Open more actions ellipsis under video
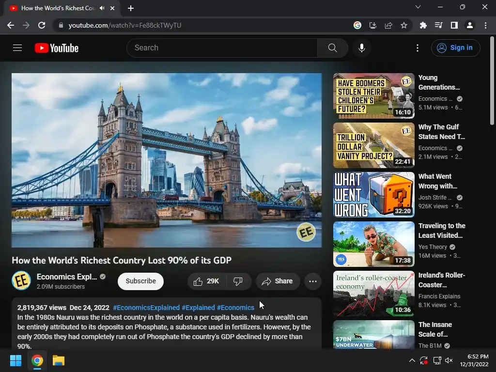 (x=313, y=281)
